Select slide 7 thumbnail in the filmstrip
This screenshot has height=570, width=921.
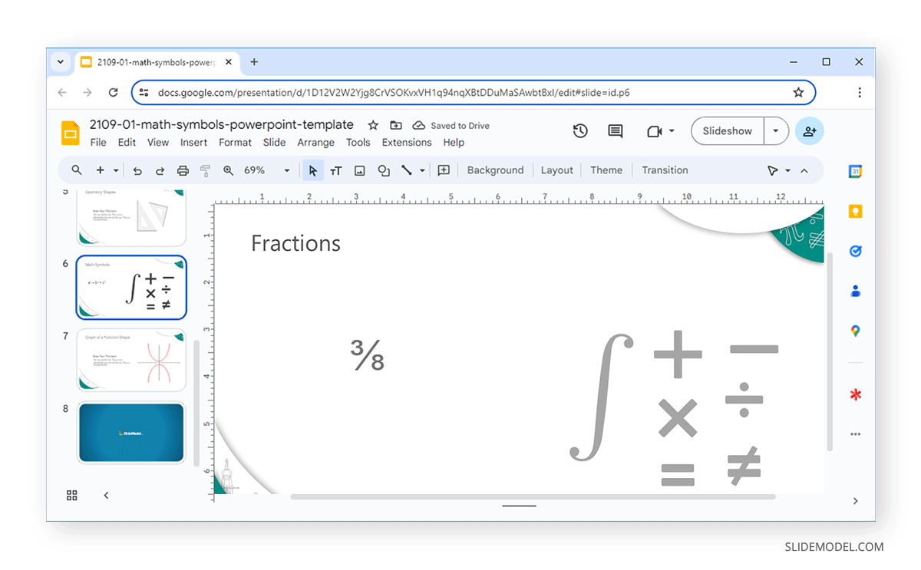130,357
